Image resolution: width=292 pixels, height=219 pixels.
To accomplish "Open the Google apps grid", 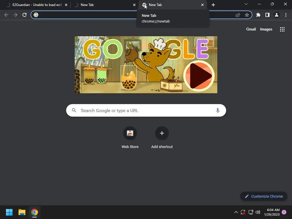I will pyautogui.click(x=282, y=29).
